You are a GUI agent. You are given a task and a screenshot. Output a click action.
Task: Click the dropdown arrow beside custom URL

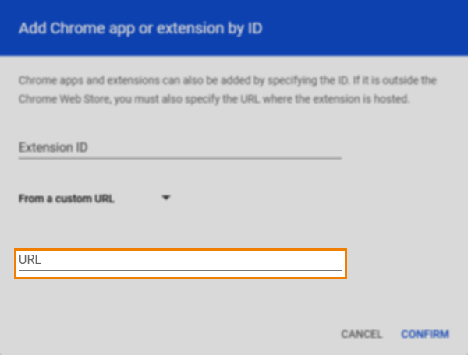166,198
